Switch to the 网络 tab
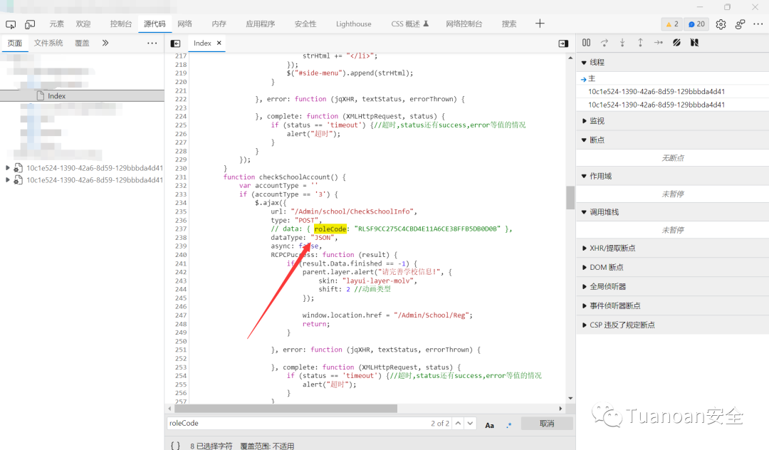 click(x=184, y=24)
